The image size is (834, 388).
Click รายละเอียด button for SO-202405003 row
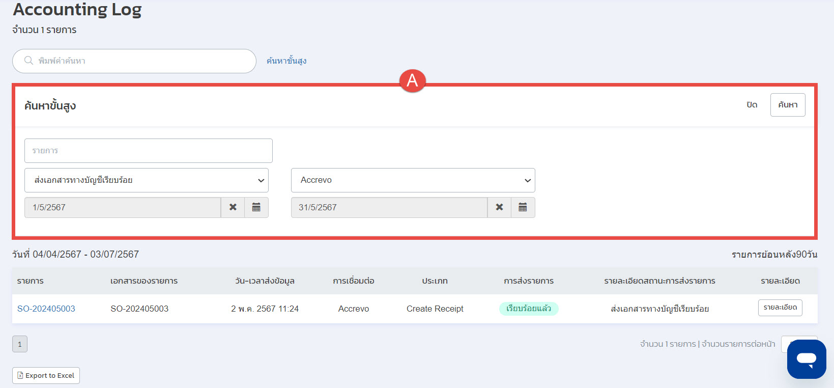[x=780, y=308]
